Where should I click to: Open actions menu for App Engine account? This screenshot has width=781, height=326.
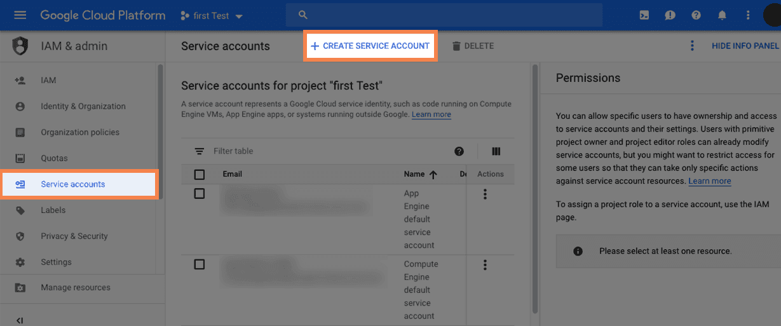click(x=485, y=194)
